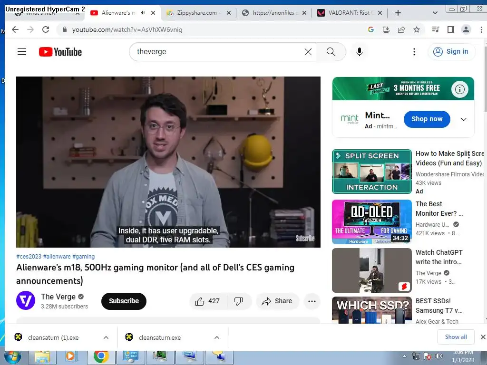This screenshot has height=365, width=487.
Task: Click the address bar URL field
Action: pos(211,29)
